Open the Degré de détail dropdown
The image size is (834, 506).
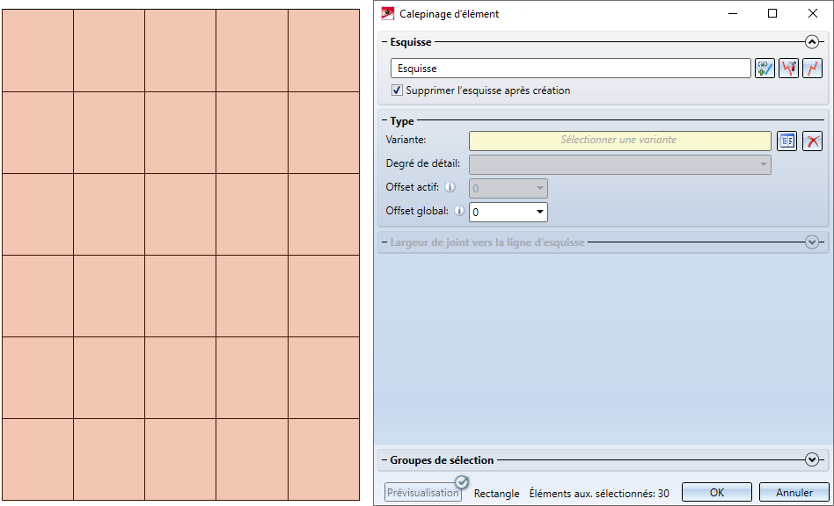619,164
